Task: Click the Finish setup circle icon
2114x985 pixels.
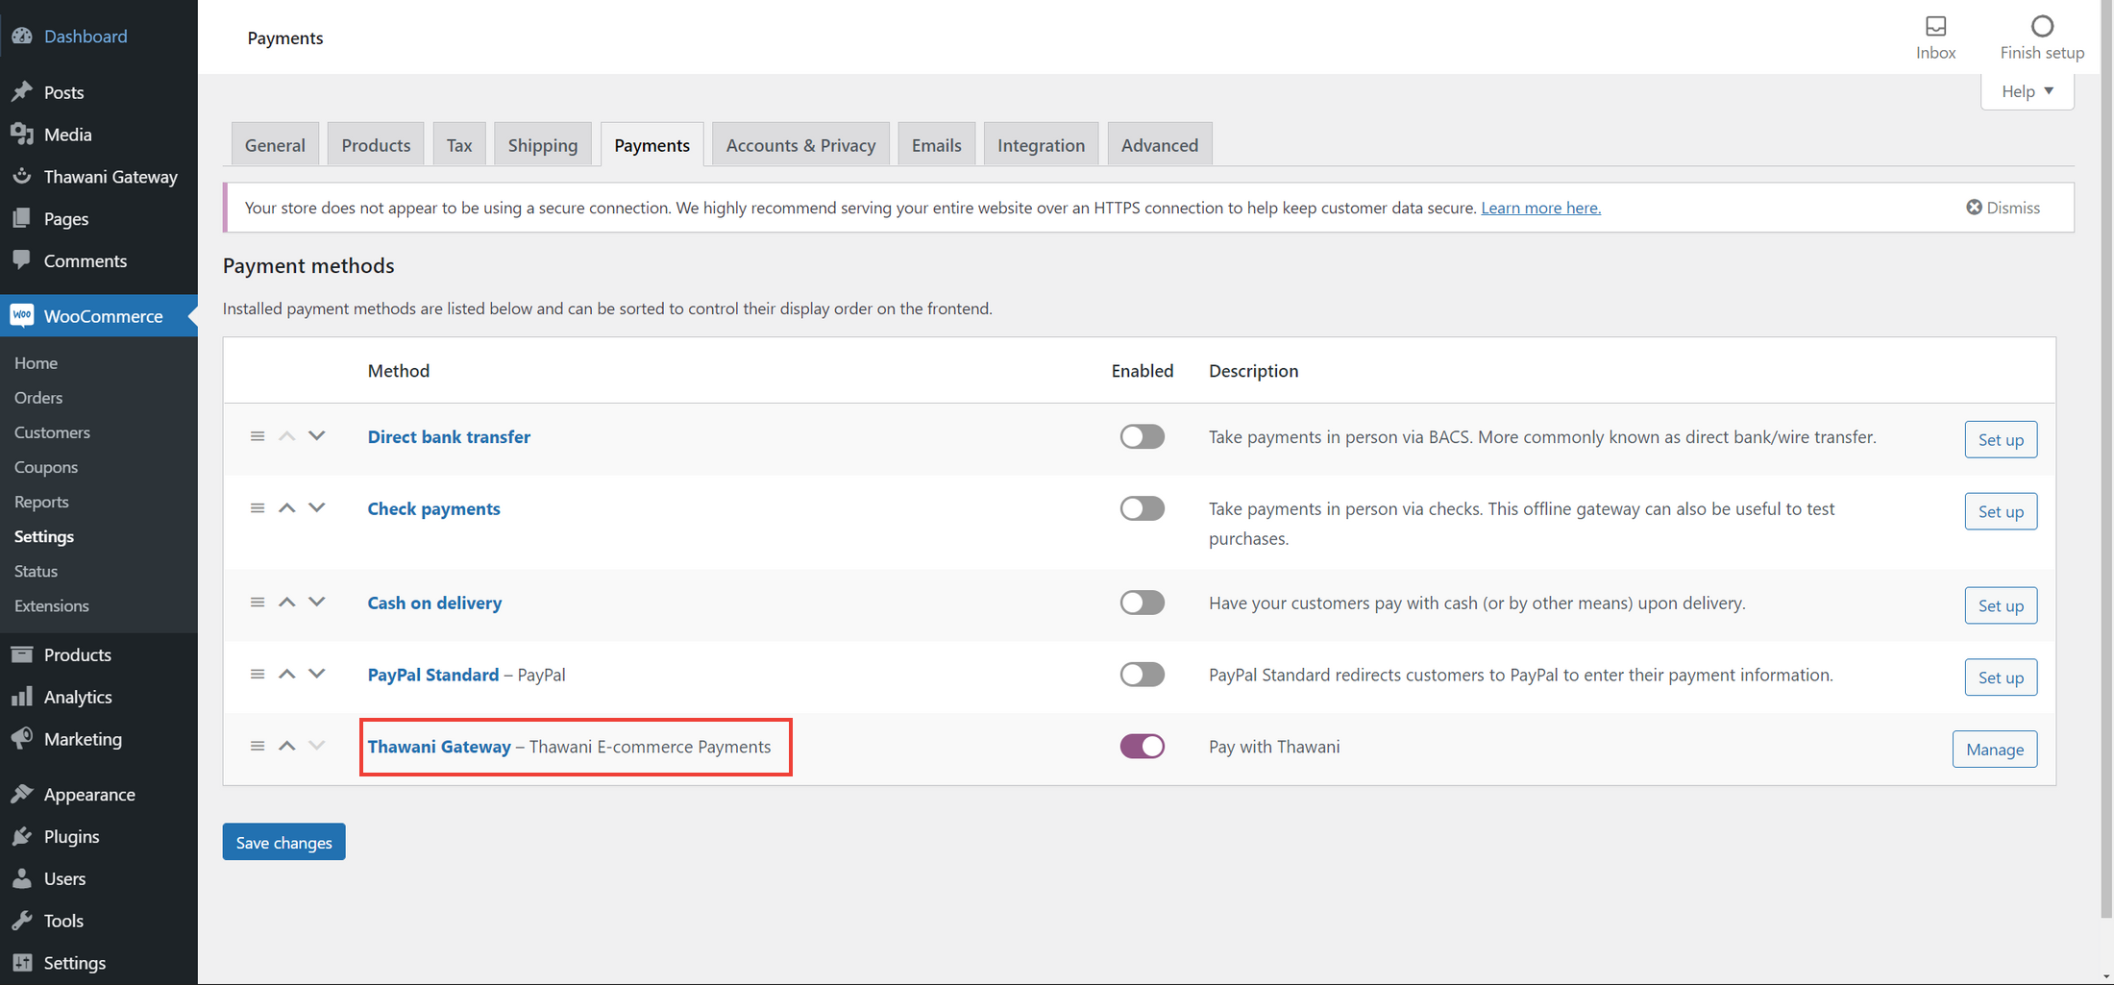Action: [2043, 26]
